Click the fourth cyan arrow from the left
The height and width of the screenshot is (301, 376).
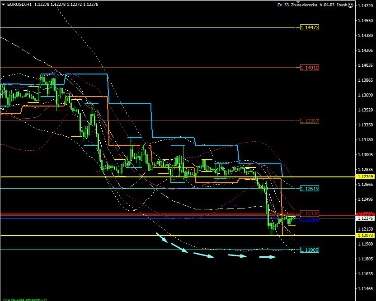pyautogui.click(x=237, y=256)
